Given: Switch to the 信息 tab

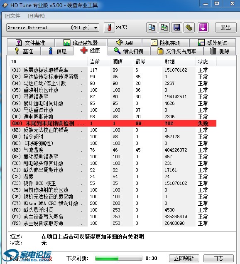Looking at the screenshot, I should pos(57,51).
